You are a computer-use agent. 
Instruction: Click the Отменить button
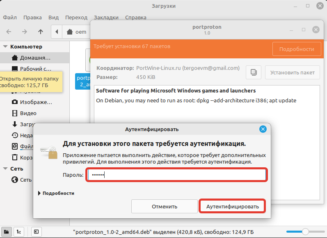point(165,206)
